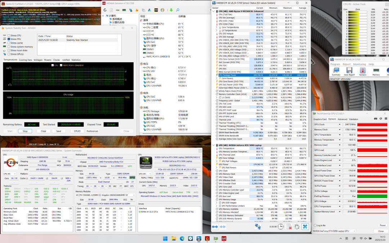Click the AIDA64 refresh toolbar icon
Image resolution: width=389 pixels, height=243 pixels.
105,10
